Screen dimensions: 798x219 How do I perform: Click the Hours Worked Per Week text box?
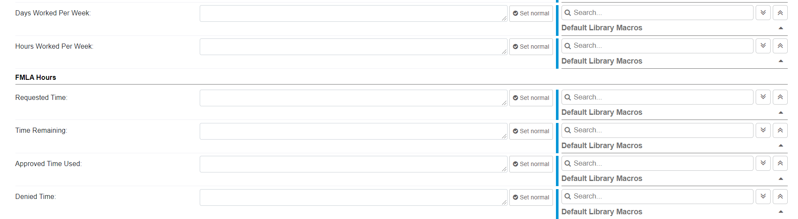coord(353,47)
